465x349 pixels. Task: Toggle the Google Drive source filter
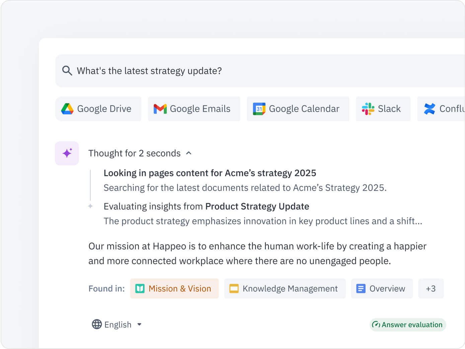[98, 109]
